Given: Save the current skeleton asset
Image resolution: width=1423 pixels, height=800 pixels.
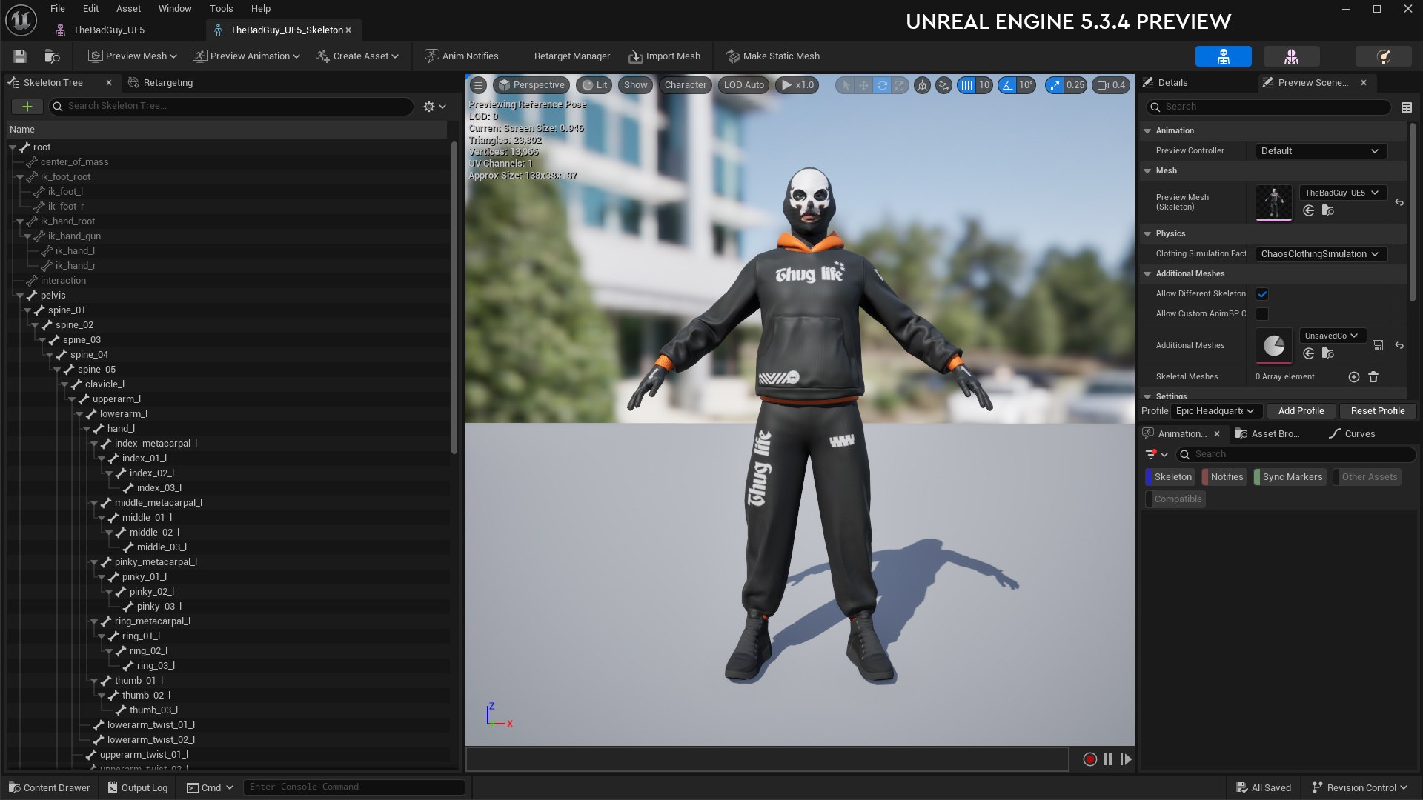Looking at the screenshot, I should (x=20, y=56).
